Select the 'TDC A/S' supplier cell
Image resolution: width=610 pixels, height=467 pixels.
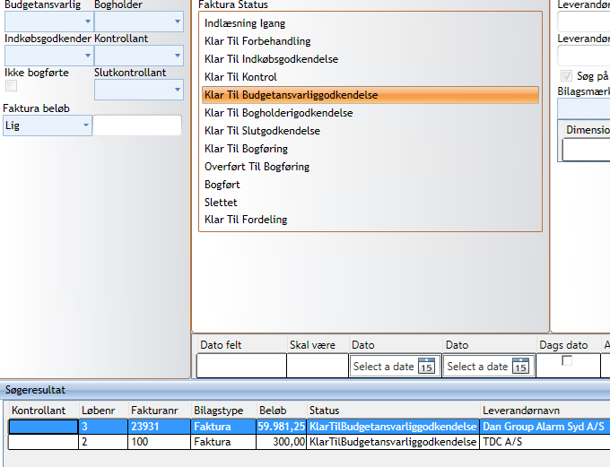[545, 442]
